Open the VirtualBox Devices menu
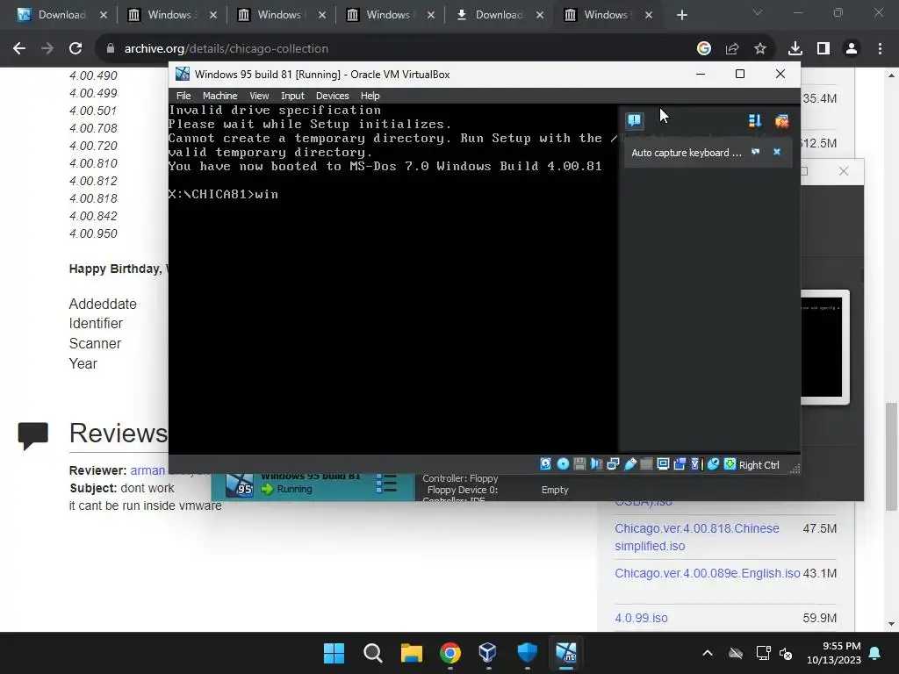 (332, 96)
